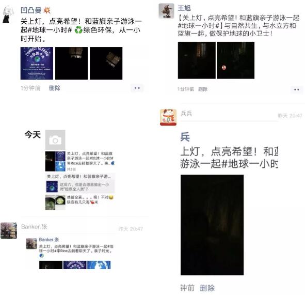
Task: Delete 凹凸曼's Earth Hour post
Action: coord(55,88)
